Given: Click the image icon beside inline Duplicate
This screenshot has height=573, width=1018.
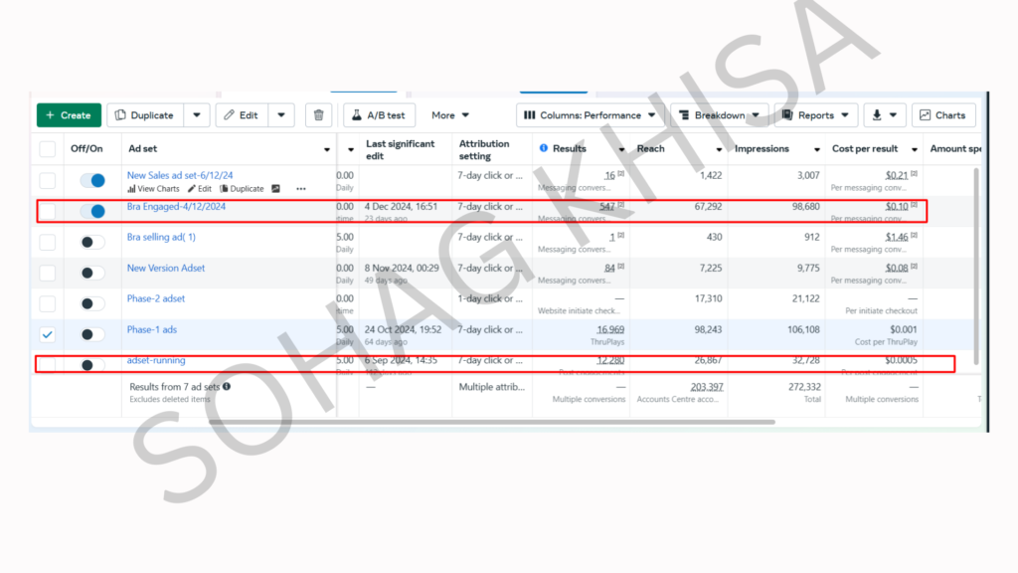Looking at the screenshot, I should [276, 189].
